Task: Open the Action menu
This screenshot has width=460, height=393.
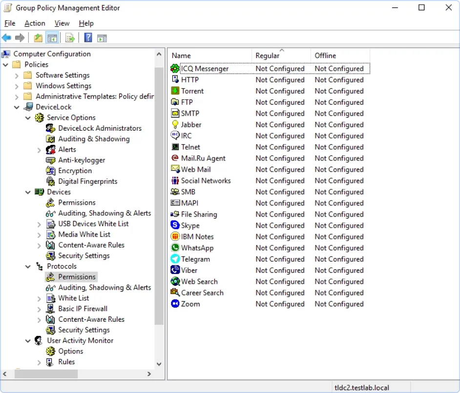Action: click(x=35, y=23)
